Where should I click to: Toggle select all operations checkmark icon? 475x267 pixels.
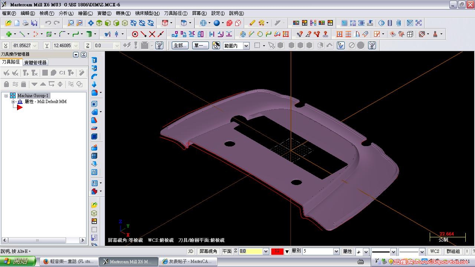pos(6,73)
